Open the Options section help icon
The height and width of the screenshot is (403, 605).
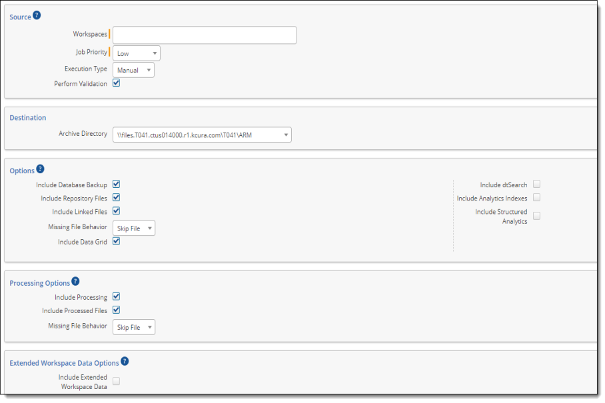40,169
